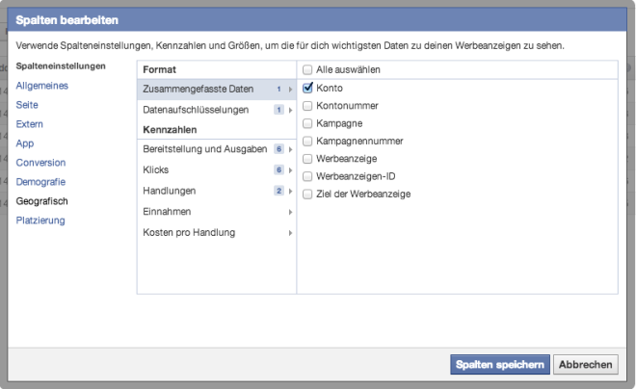Select Zusammengefasste Daten menu entry
The height and width of the screenshot is (389, 636).
tap(217, 90)
